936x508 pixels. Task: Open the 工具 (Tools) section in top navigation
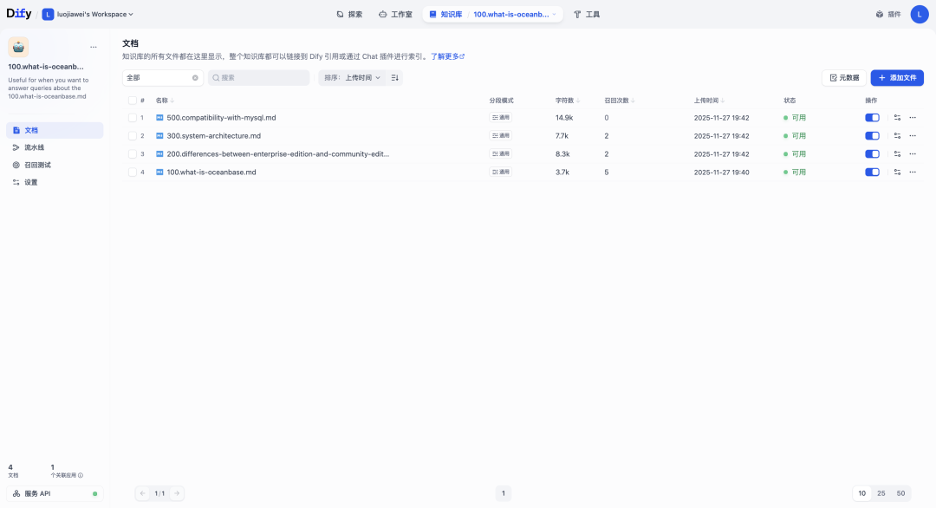coord(587,14)
